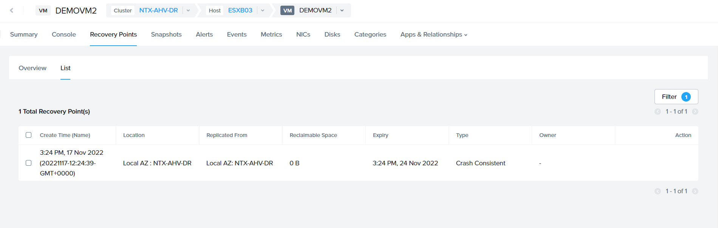Select all recovery points checkbox in header
The width and height of the screenshot is (718, 228).
point(29,135)
